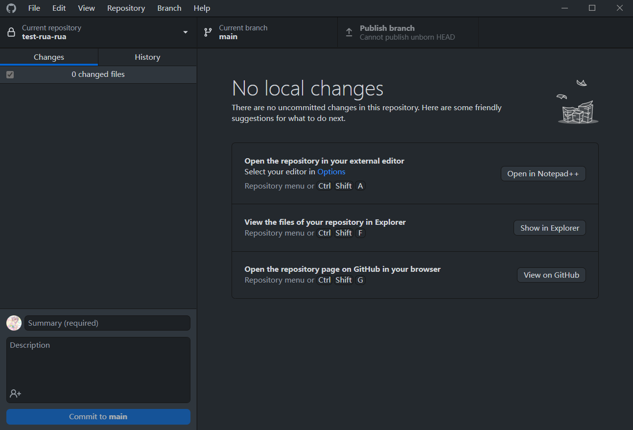This screenshot has height=430, width=633.
Task: Click the branch icon beside Current branch
Action: pyautogui.click(x=208, y=32)
